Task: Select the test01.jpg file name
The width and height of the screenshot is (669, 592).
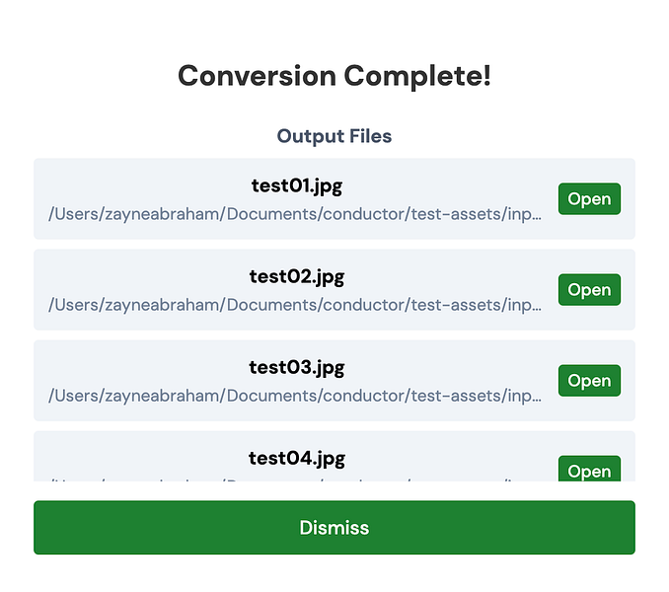Action: tap(296, 185)
